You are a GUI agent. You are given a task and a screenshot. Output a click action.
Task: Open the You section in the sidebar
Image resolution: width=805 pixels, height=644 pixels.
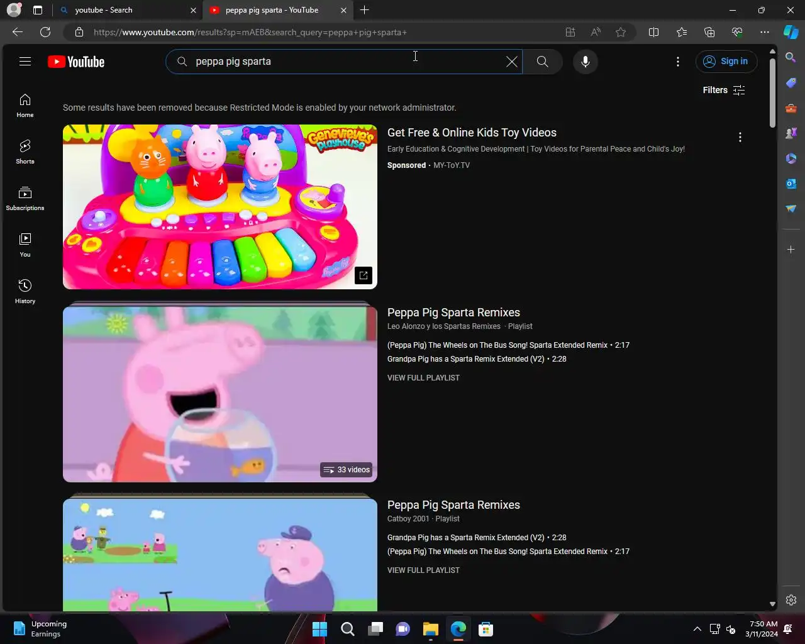[x=25, y=245]
